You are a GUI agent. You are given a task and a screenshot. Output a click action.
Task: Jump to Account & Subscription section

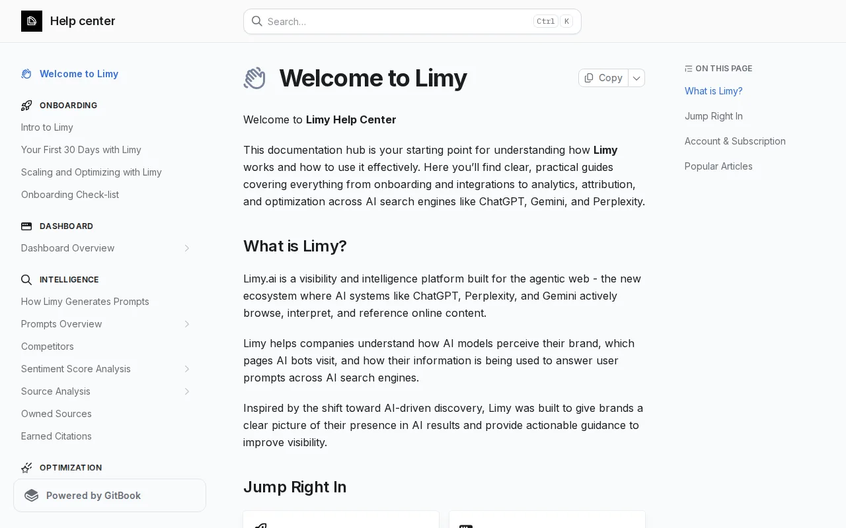point(735,141)
